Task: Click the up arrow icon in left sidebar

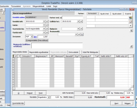Action: 3,13
